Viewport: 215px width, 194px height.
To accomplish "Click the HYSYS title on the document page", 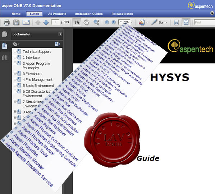I will [x=170, y=77].
